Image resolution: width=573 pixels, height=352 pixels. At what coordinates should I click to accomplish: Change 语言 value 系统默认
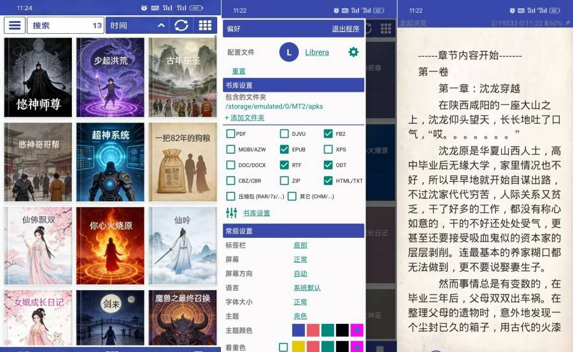point(307,288)
